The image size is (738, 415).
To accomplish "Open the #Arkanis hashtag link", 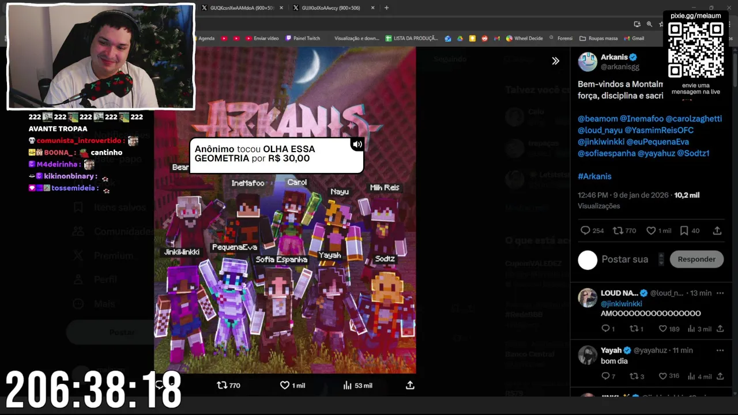I will tap(594, 176).
